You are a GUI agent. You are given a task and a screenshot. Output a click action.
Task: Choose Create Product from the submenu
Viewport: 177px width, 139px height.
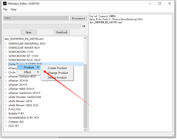click(x=57, y=68)
